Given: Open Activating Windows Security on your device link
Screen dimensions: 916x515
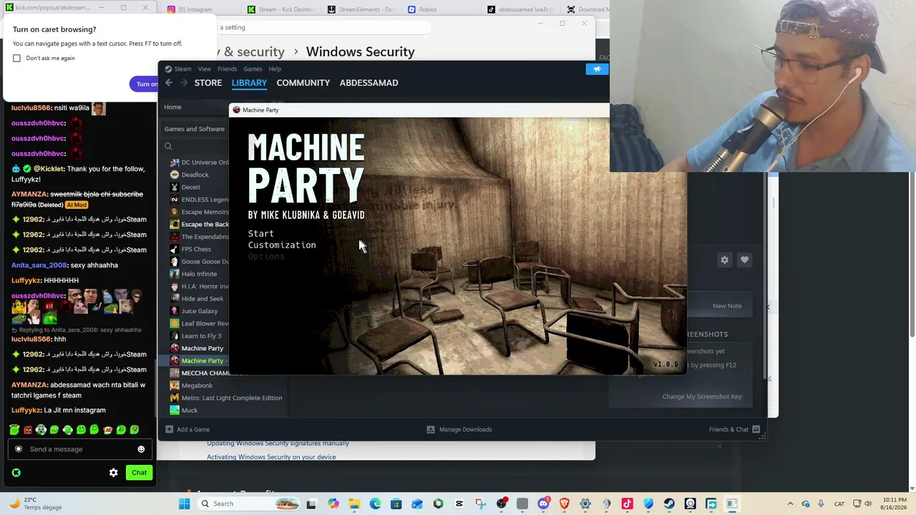Looking at the screenshot, I should 271,457.
